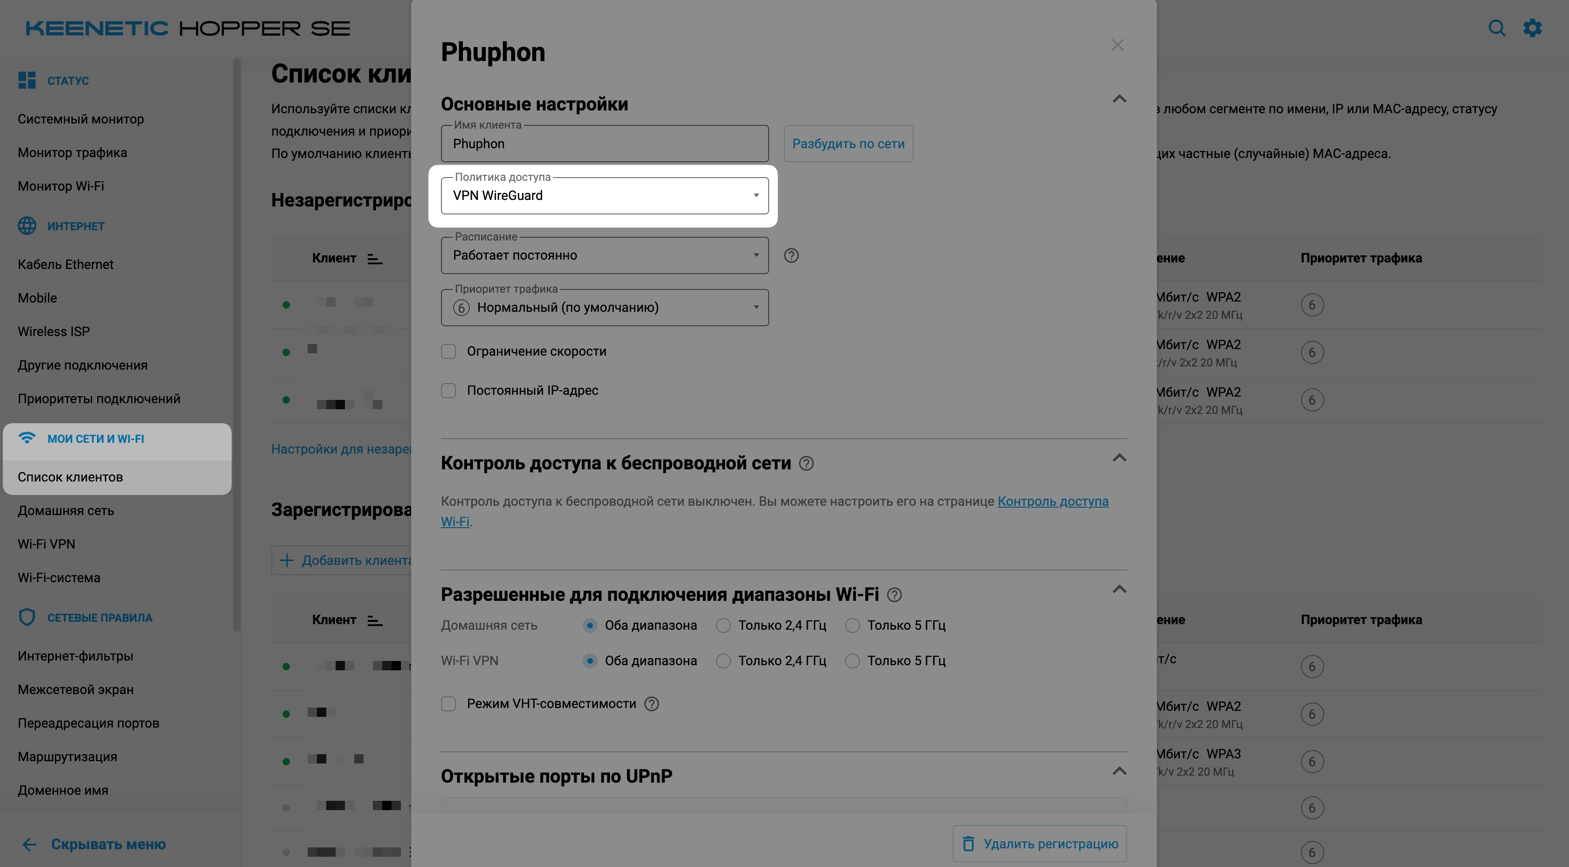Image resolution: width=1569 pixels, height=867 pixels.
Task: Open the Политика доступа dropdown
Action: (x=604, y=196)
